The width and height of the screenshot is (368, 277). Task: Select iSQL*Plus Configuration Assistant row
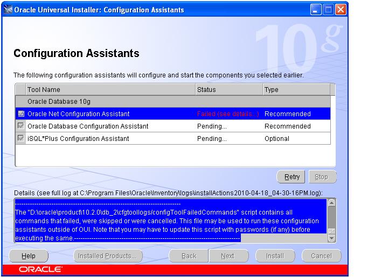click(173, 139)
